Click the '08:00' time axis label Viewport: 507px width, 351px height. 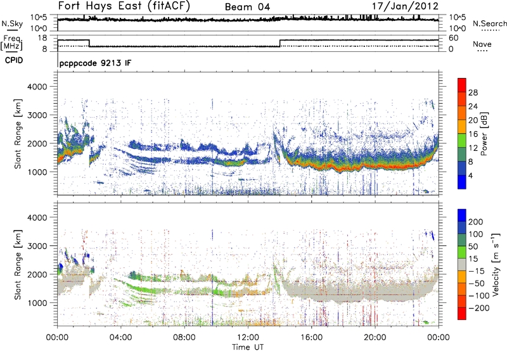tap(184, 338)
